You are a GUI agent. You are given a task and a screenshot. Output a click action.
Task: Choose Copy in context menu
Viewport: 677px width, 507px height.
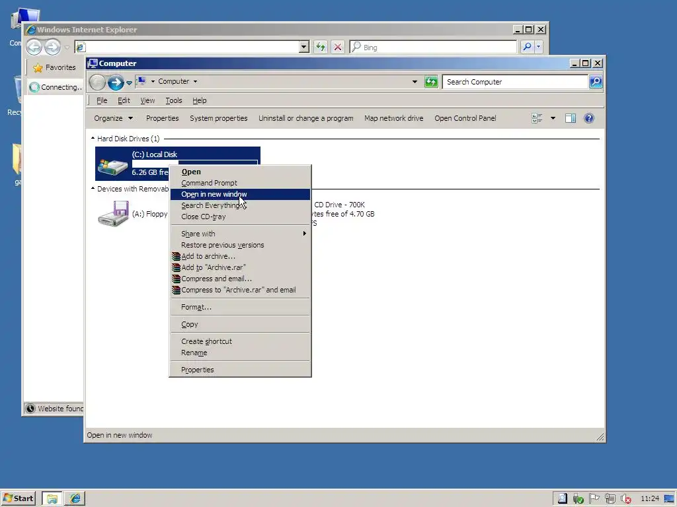point(240,324)
